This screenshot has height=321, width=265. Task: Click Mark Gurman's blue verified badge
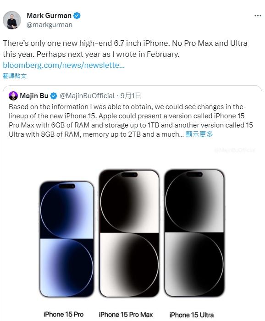(77, 16)
